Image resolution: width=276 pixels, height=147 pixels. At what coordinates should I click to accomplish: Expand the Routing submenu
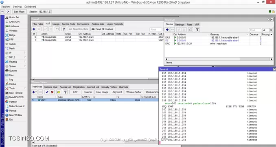point(15,62)
